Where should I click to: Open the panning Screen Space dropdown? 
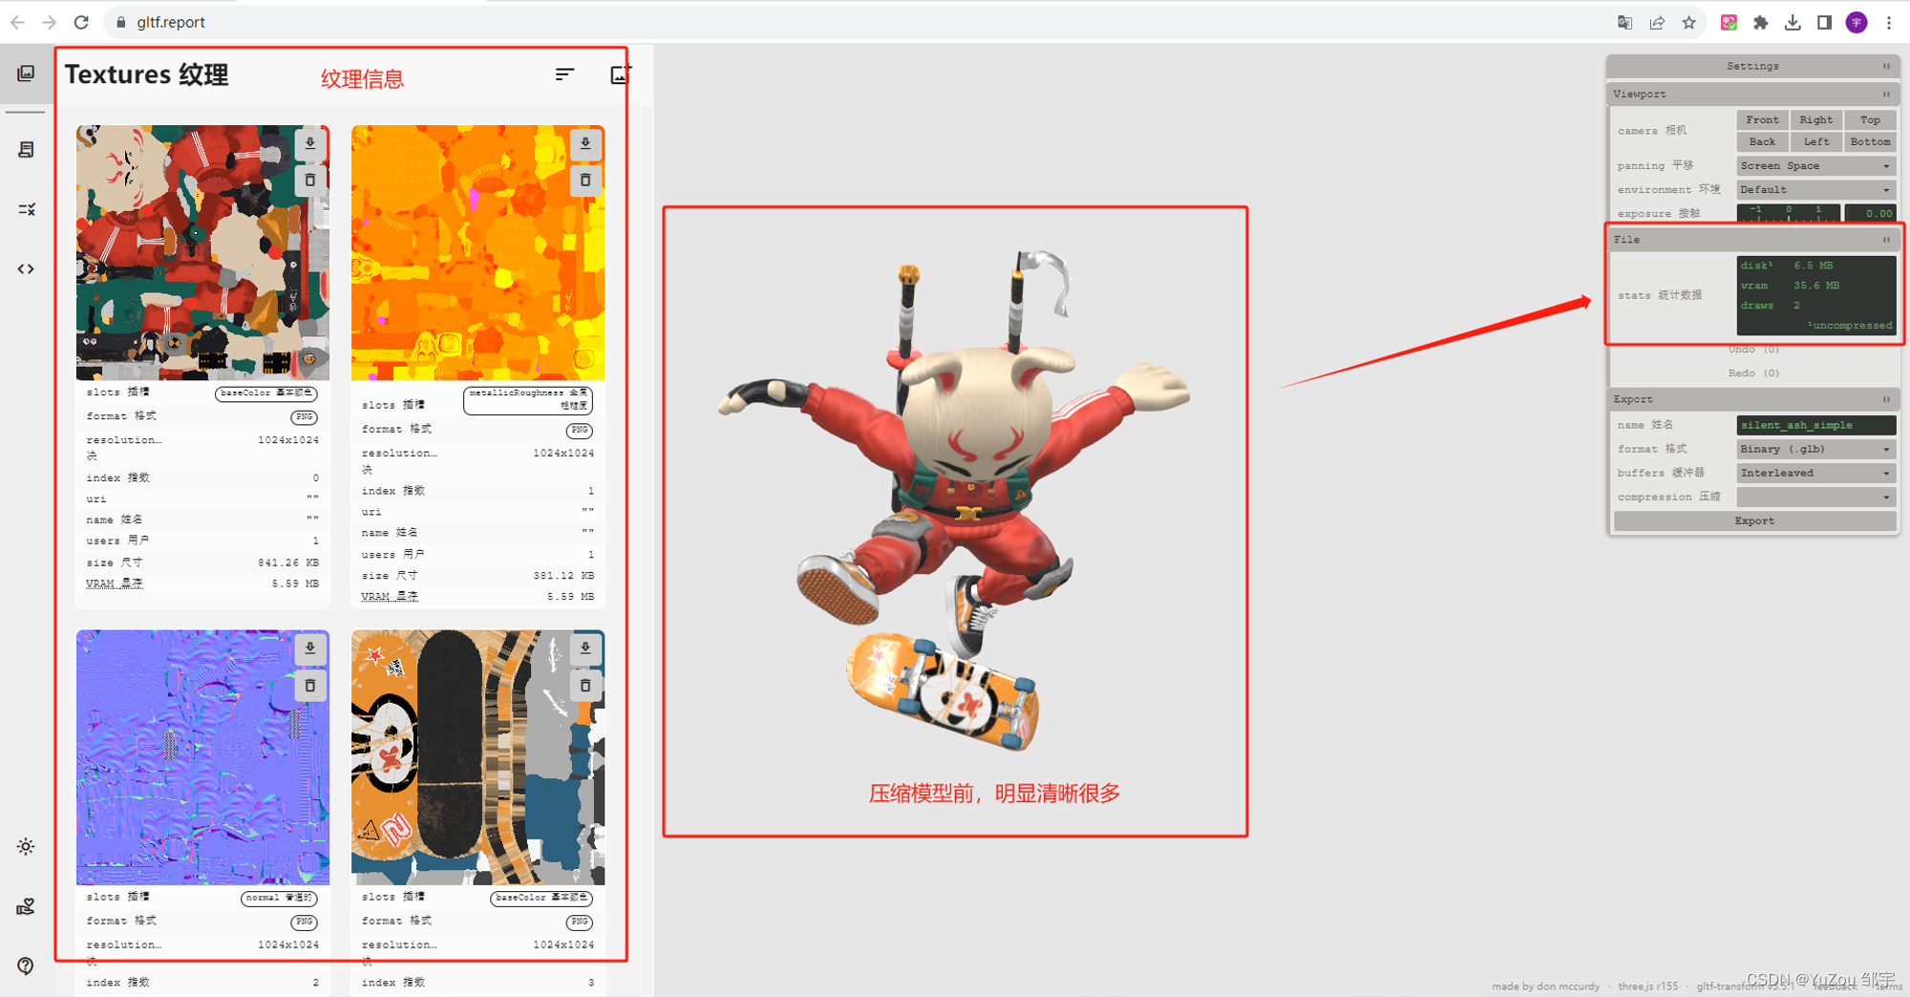click(x=1815, y=166)
